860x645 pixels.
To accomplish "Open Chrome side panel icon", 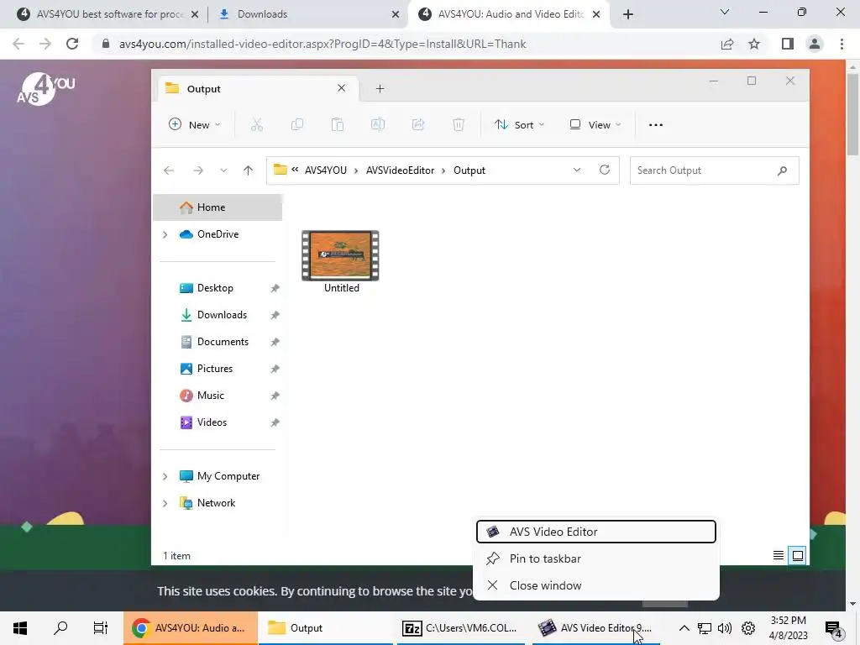I will pyautogui.click(x=788, y=44).
